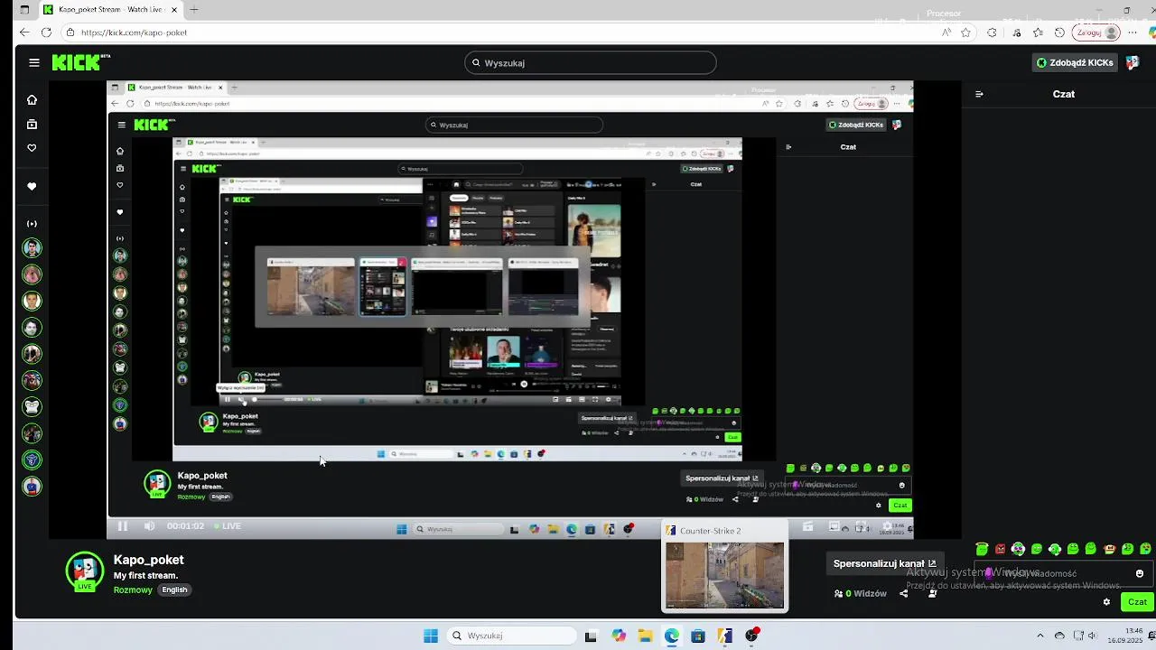
Task: Switch to OBS Studio on taskbar
Action: [751, 636]
